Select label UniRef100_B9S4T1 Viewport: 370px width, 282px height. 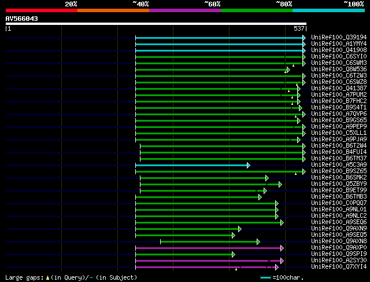339,108
